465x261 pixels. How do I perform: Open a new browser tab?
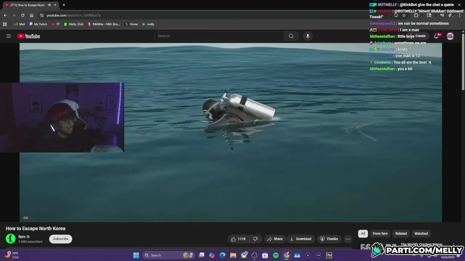pyautogui.click(x=64, y=5)
